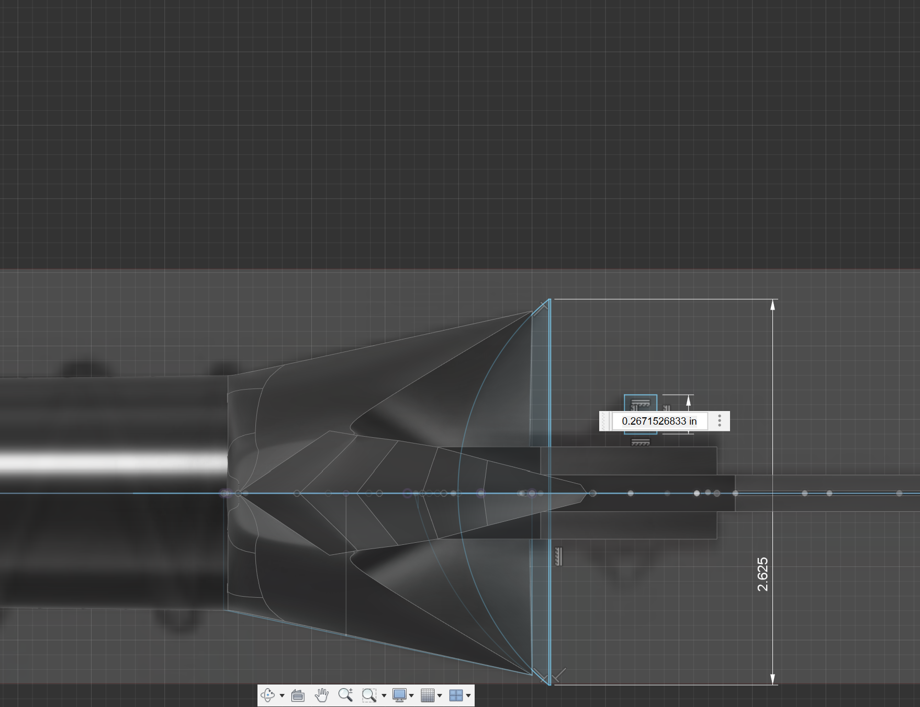Select the vertical constraint glyph beside the blue line
The image size is (920, 707).
(558, 556)
